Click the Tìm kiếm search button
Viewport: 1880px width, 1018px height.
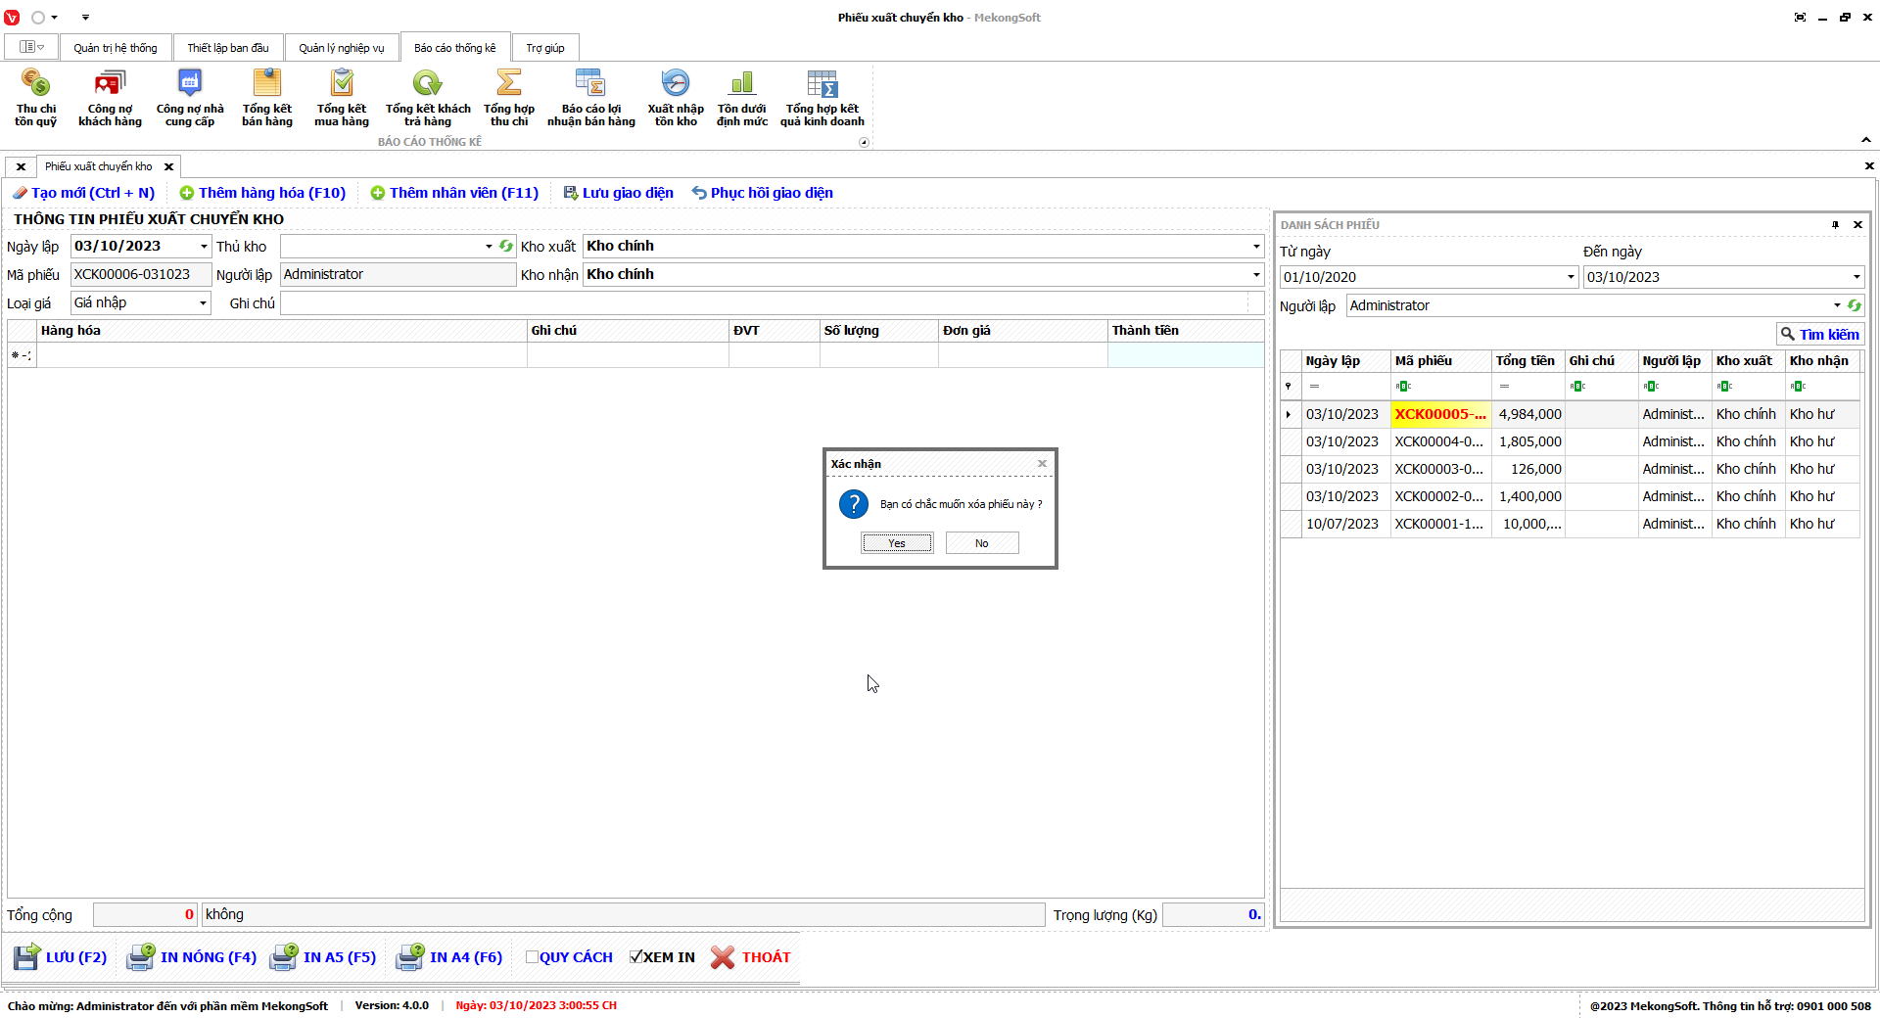point(1819,335)
